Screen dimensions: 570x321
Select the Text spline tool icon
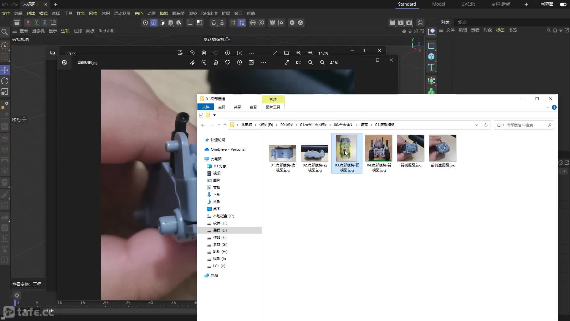point(431,67)
